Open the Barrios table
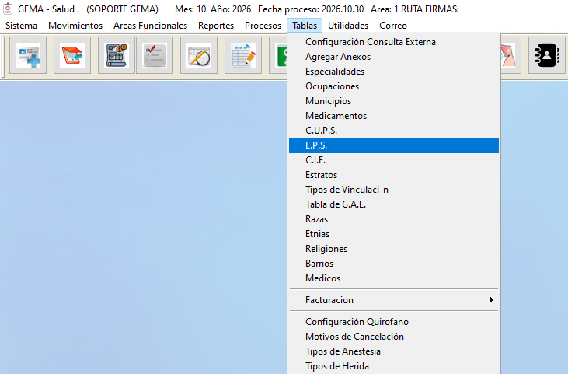This screenshot has height=374, width=568. pos(394,264)
